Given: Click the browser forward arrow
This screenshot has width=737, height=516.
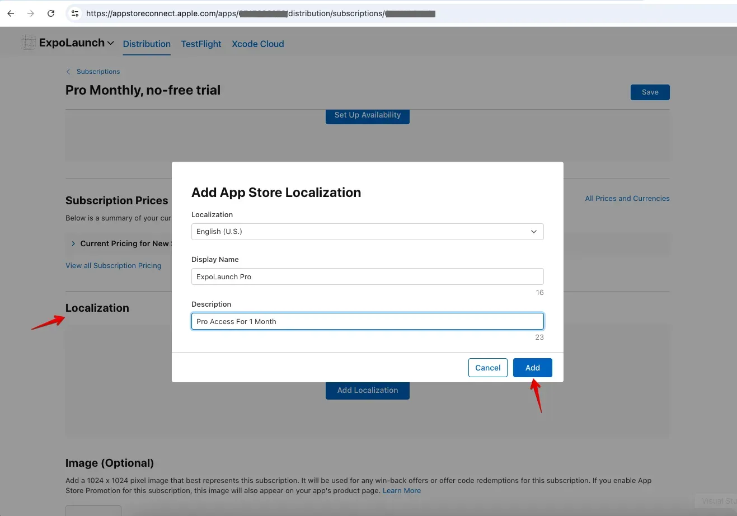Looking at the screenshot, I should [x=31, y=13].
